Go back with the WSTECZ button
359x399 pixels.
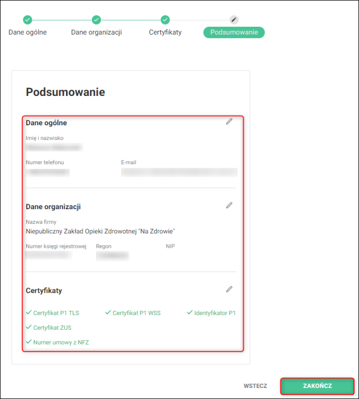point(255,386)
